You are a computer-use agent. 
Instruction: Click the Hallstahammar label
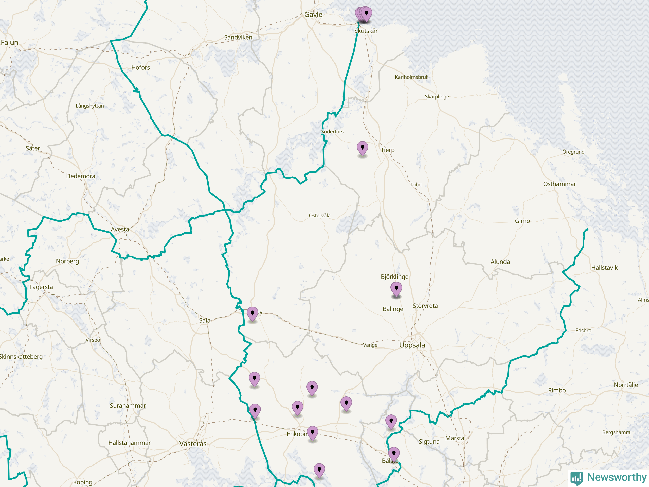[x=129, y=443]
